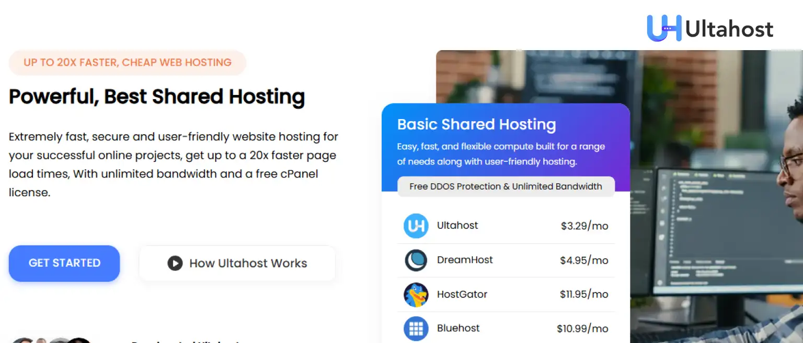Select the HostGator name in the pricing list
Image resolution: width=803 pixels, height=343 pixels.
coord(462,294)
